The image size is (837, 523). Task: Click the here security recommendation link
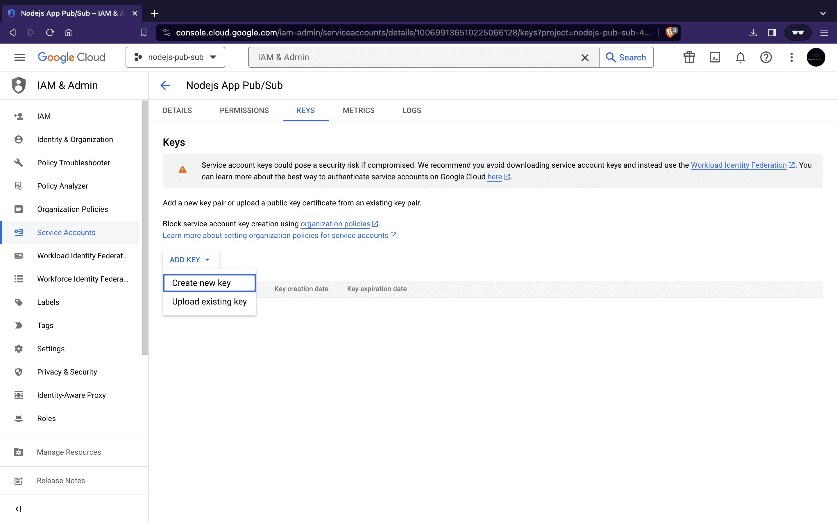[x=495, y=177]
